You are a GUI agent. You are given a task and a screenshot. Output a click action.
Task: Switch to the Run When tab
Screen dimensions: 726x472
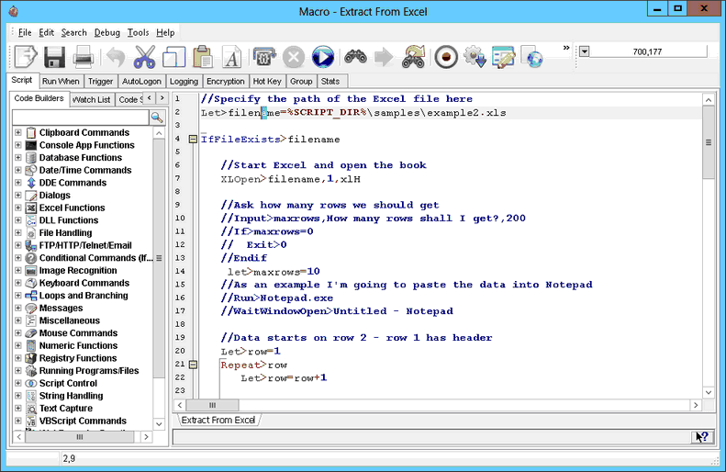(61, 81)
